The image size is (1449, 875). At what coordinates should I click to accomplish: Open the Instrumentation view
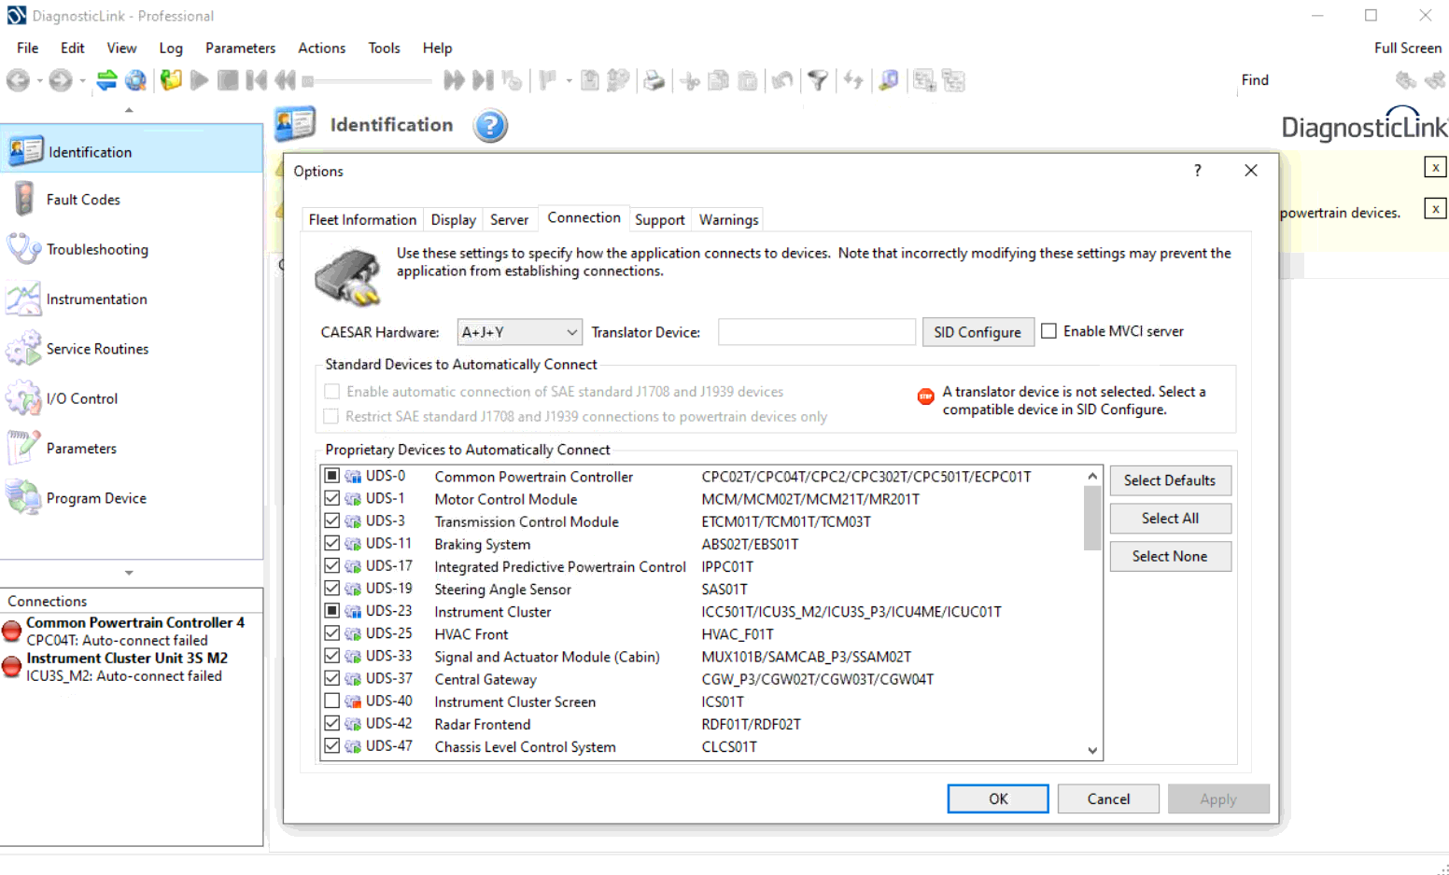96,299
